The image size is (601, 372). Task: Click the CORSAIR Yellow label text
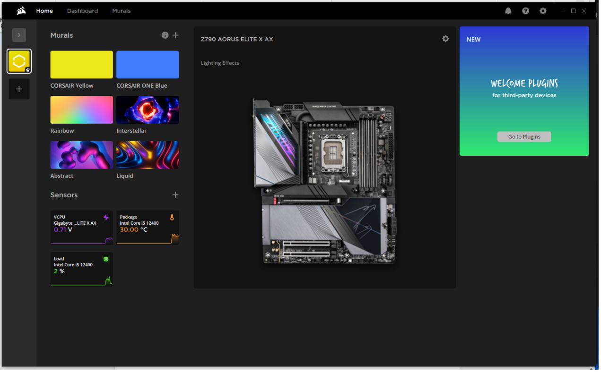coord(72,85)
